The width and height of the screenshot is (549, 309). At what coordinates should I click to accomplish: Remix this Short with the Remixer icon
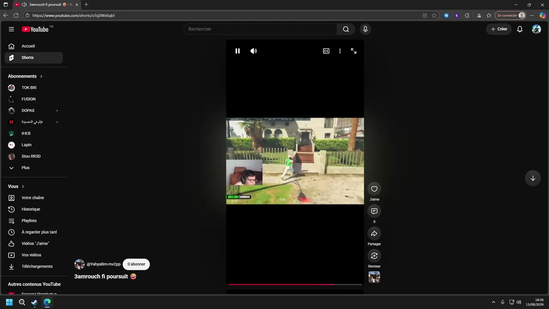374,256
